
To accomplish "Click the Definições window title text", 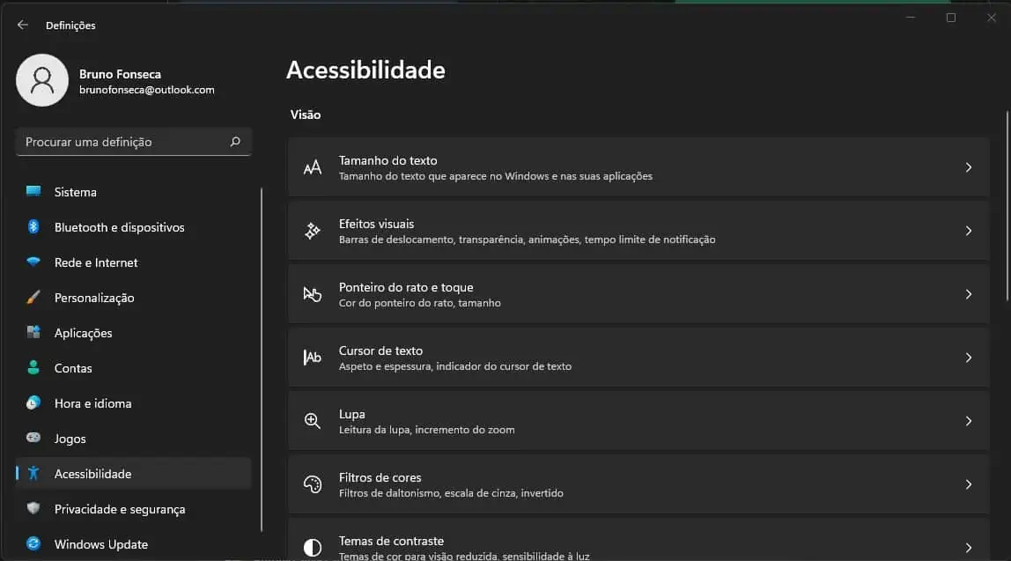I will (x=70, y=26).
